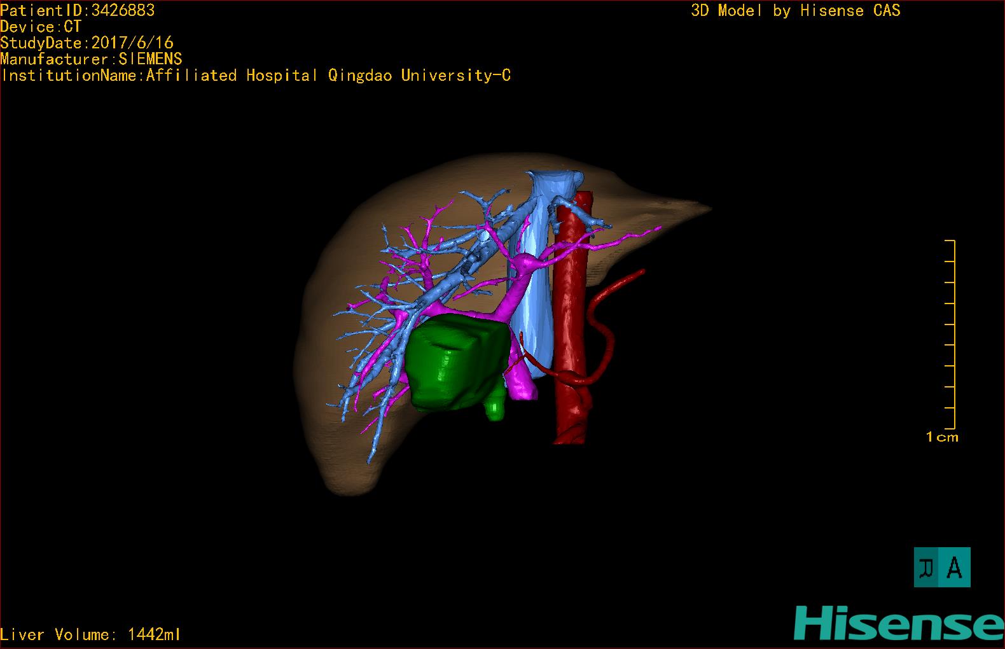Click the '3D Model by Hisense CAS' title
Image resolution: width=1005 pixels, height=649 pixels.
[796, 10]
